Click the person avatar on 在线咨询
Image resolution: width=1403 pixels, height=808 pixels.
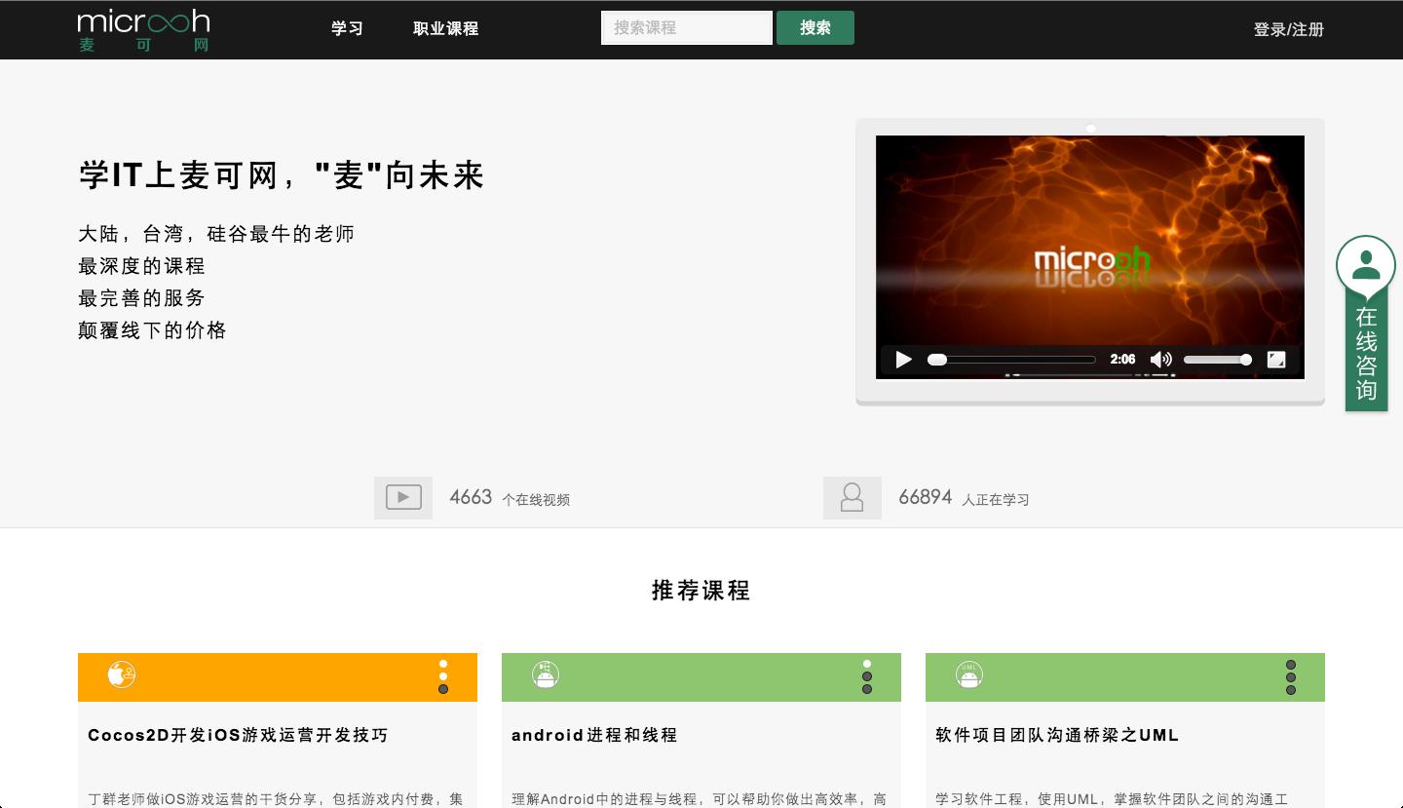coord(1366,265)
